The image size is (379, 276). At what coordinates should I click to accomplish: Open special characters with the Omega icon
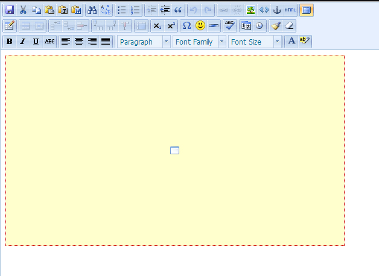coord(187,26)
